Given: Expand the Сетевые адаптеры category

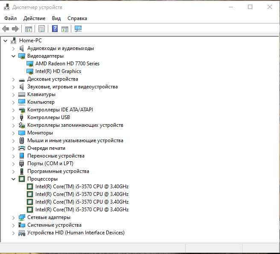Looking at the screenshot, I should click(14, 217).
